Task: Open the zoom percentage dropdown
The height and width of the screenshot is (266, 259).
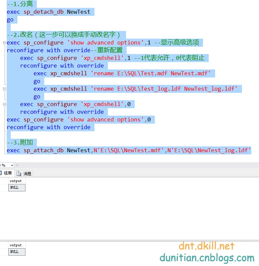Action: pos(12,165)
